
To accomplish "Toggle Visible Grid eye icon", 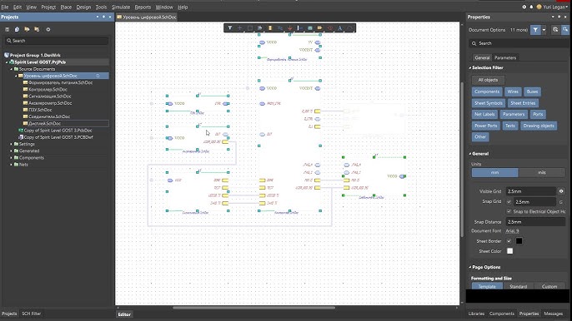I will point(561,191).
